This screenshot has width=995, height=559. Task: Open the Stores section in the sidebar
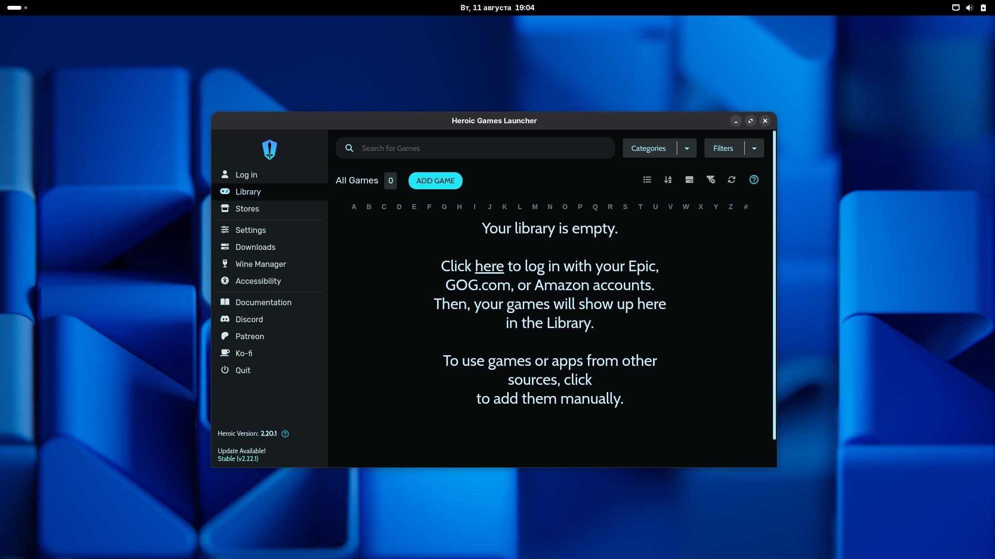270,209
